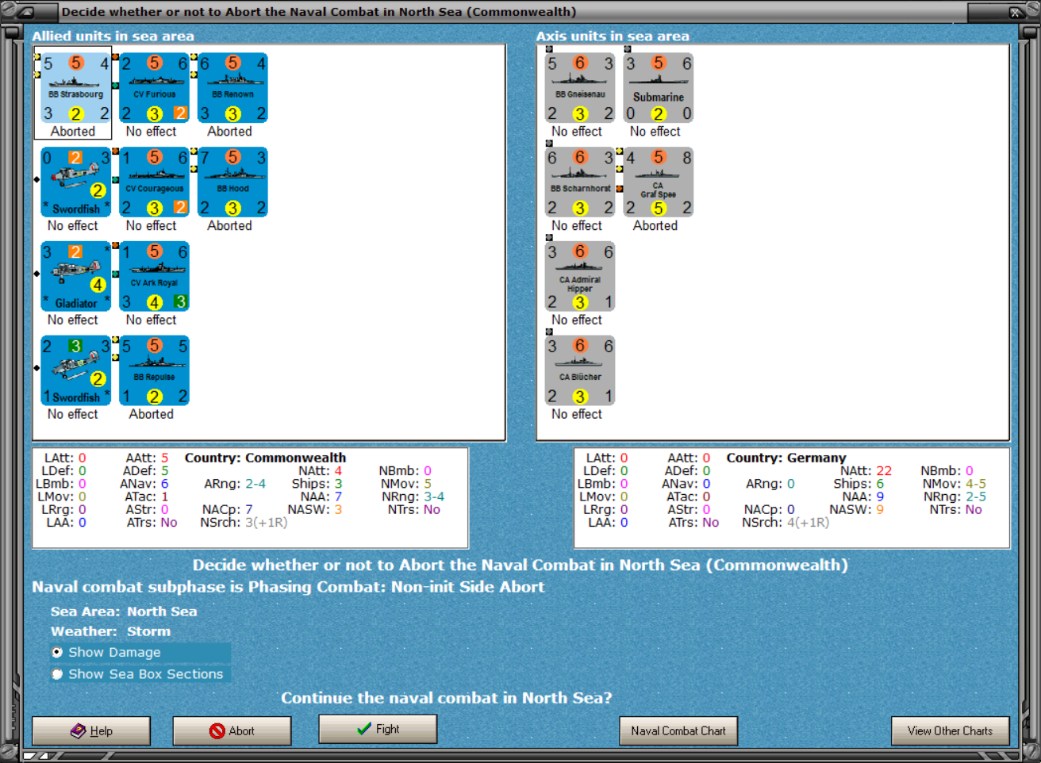Open View Other Charts

951,730
